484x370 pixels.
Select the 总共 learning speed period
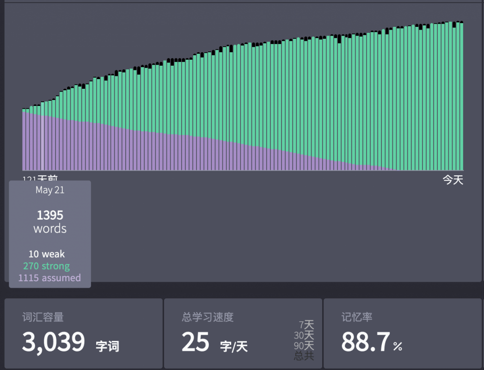[304, 356]
